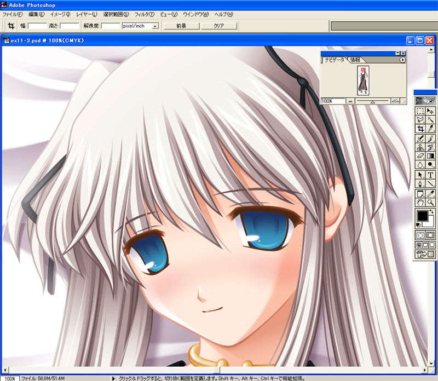This screenshot has height=381, width=438.
Task: Switch to Full Screen with menu bar mode
Action: 425,245
